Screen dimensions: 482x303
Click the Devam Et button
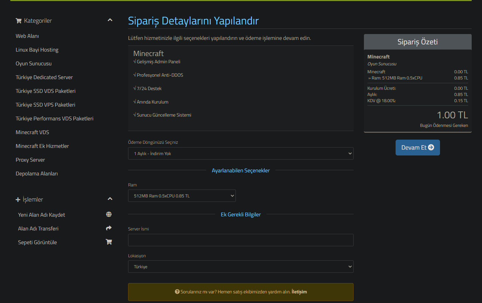[418, 148]
